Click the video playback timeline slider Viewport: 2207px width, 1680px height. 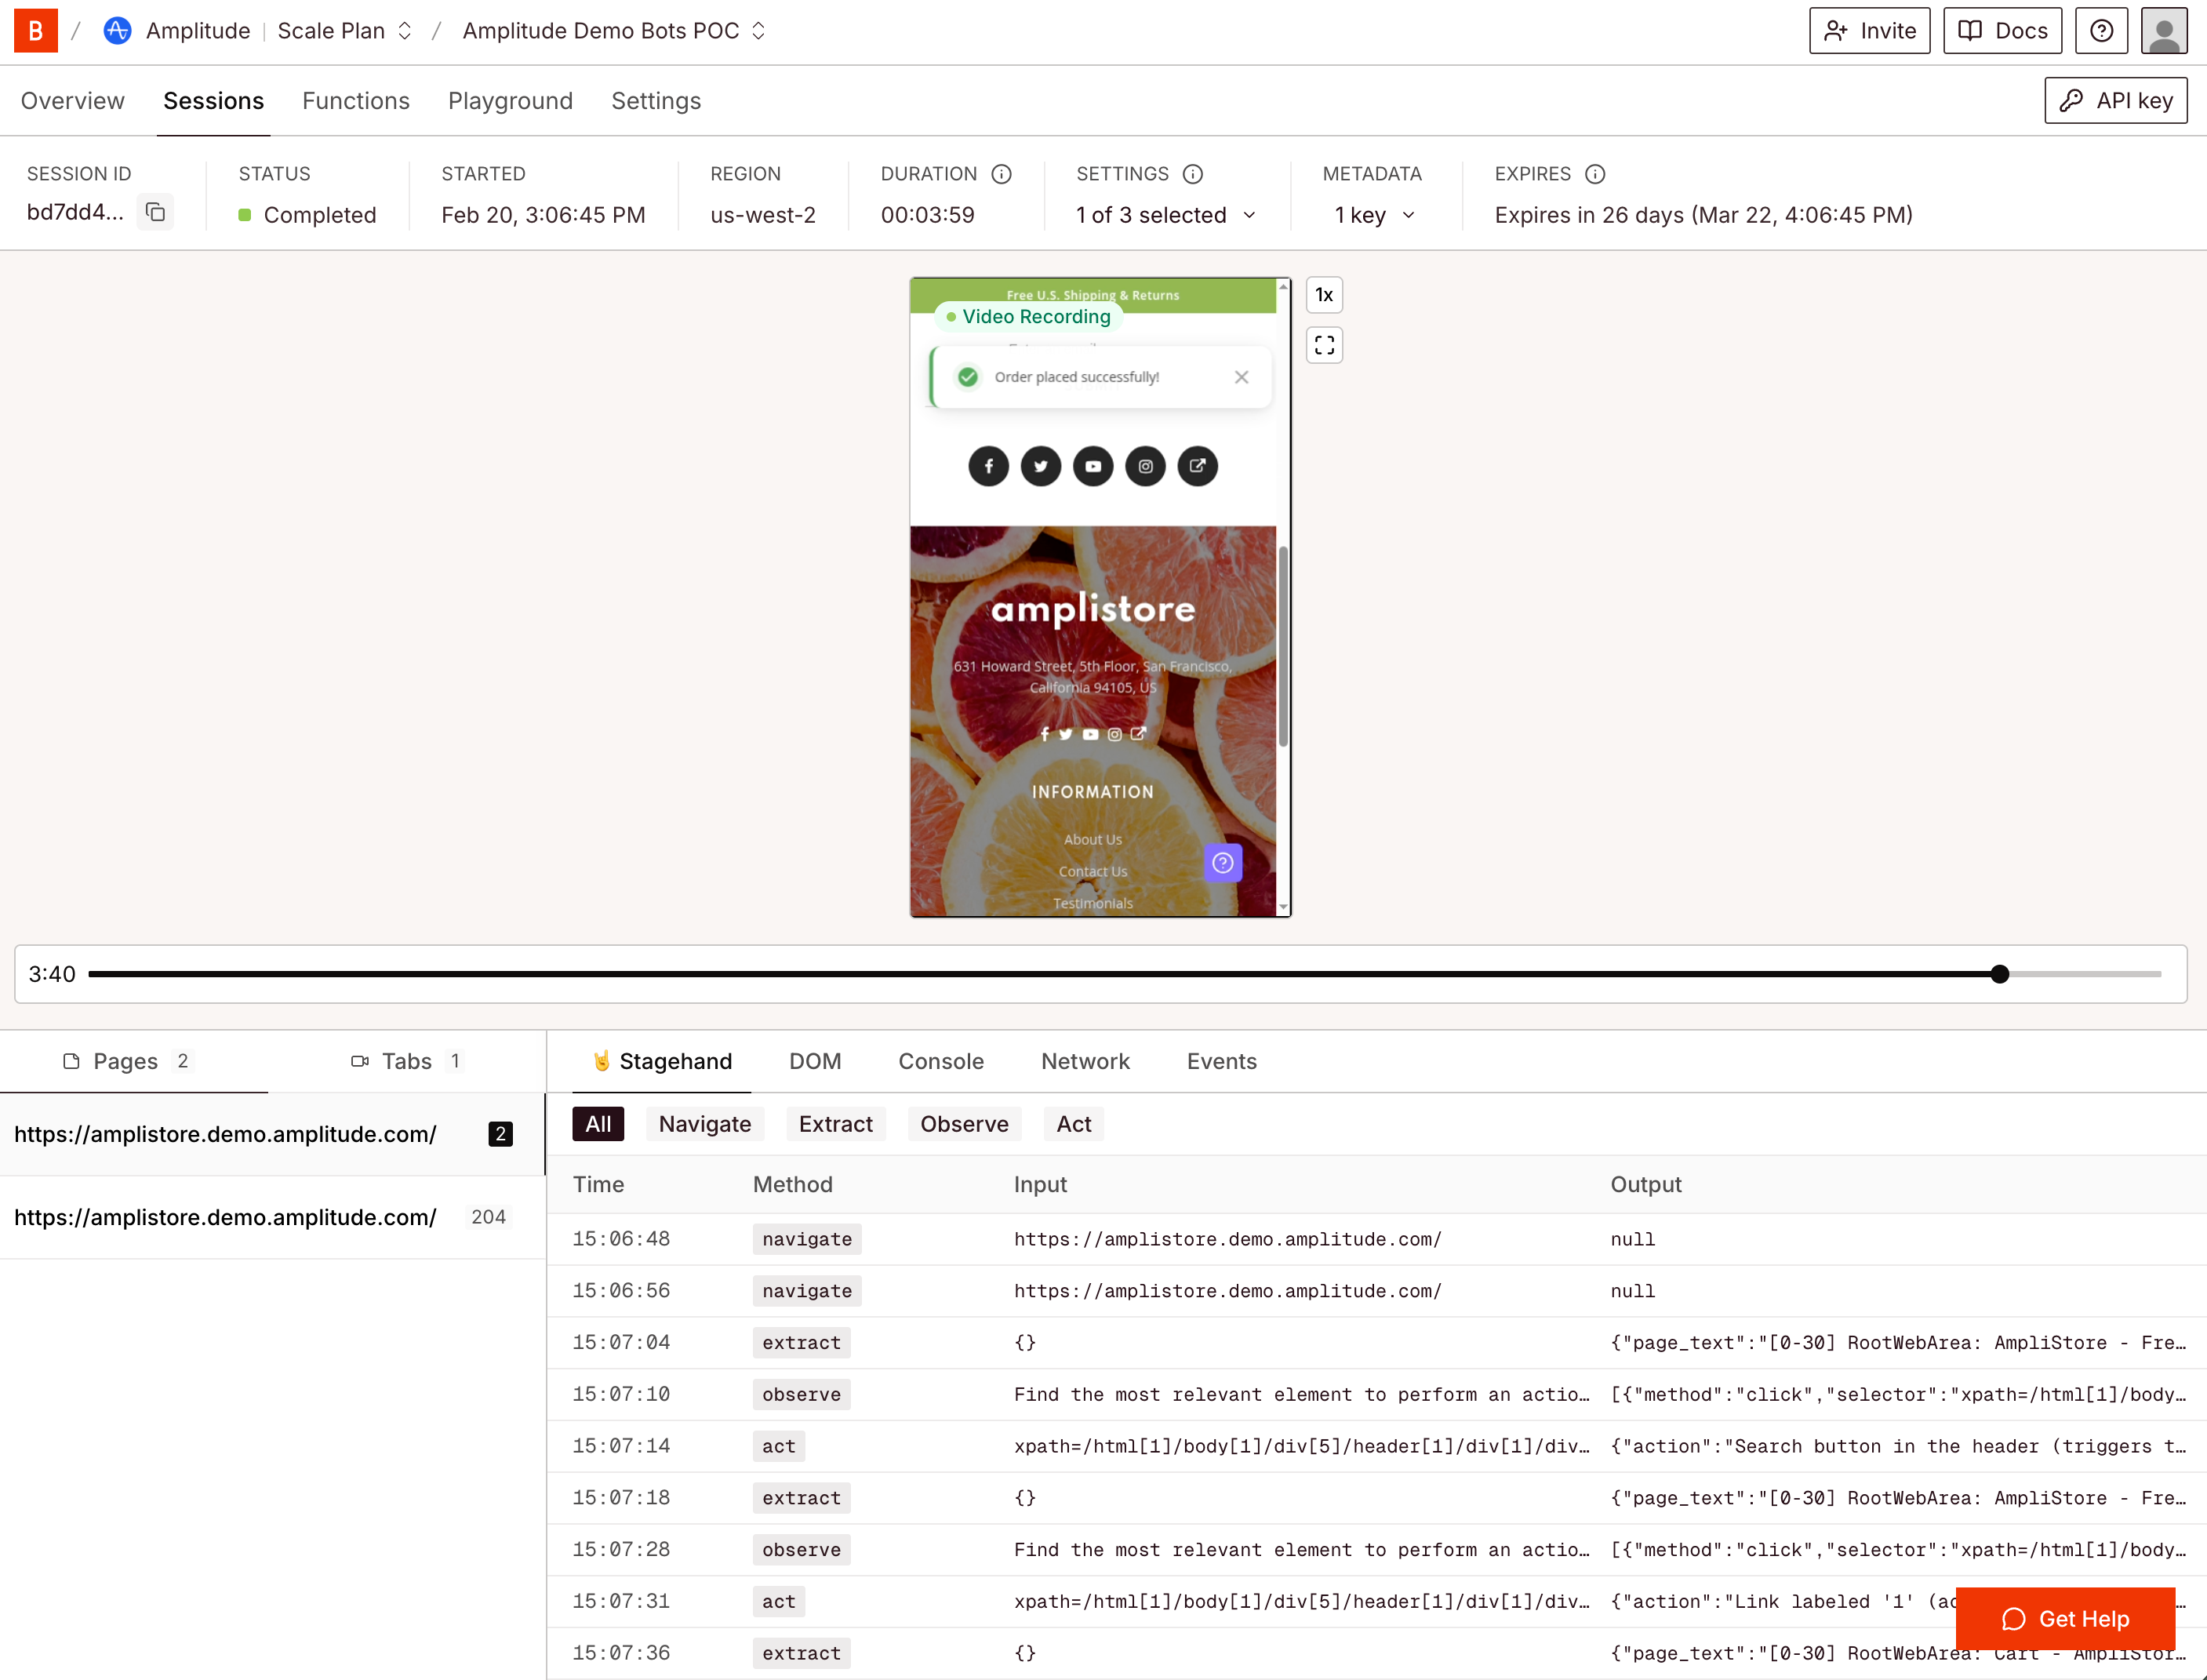tap(1124, 974)
